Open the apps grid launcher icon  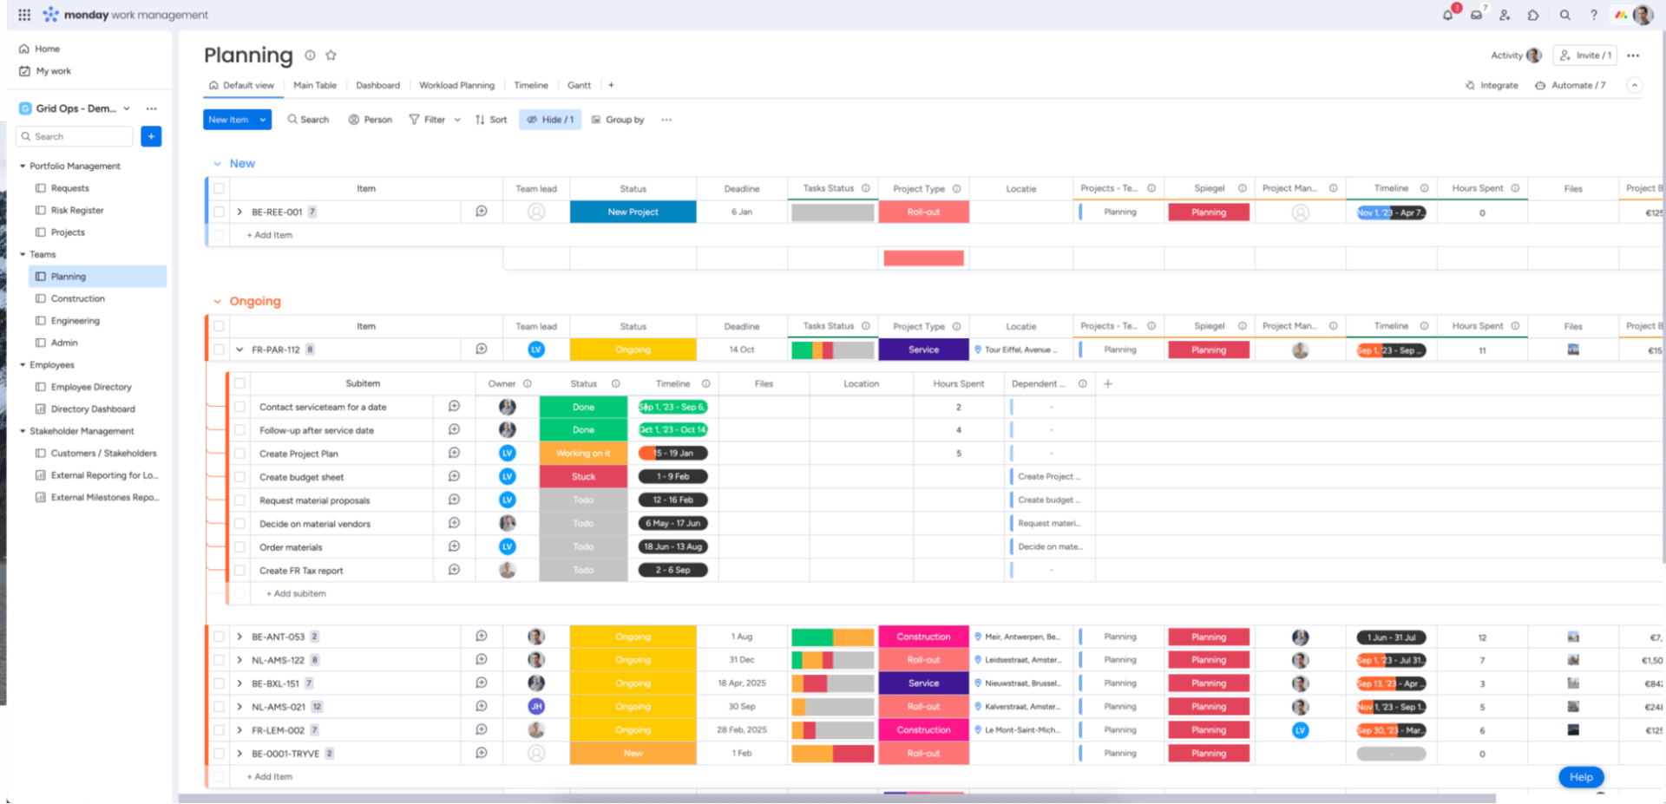click(24, 15)
